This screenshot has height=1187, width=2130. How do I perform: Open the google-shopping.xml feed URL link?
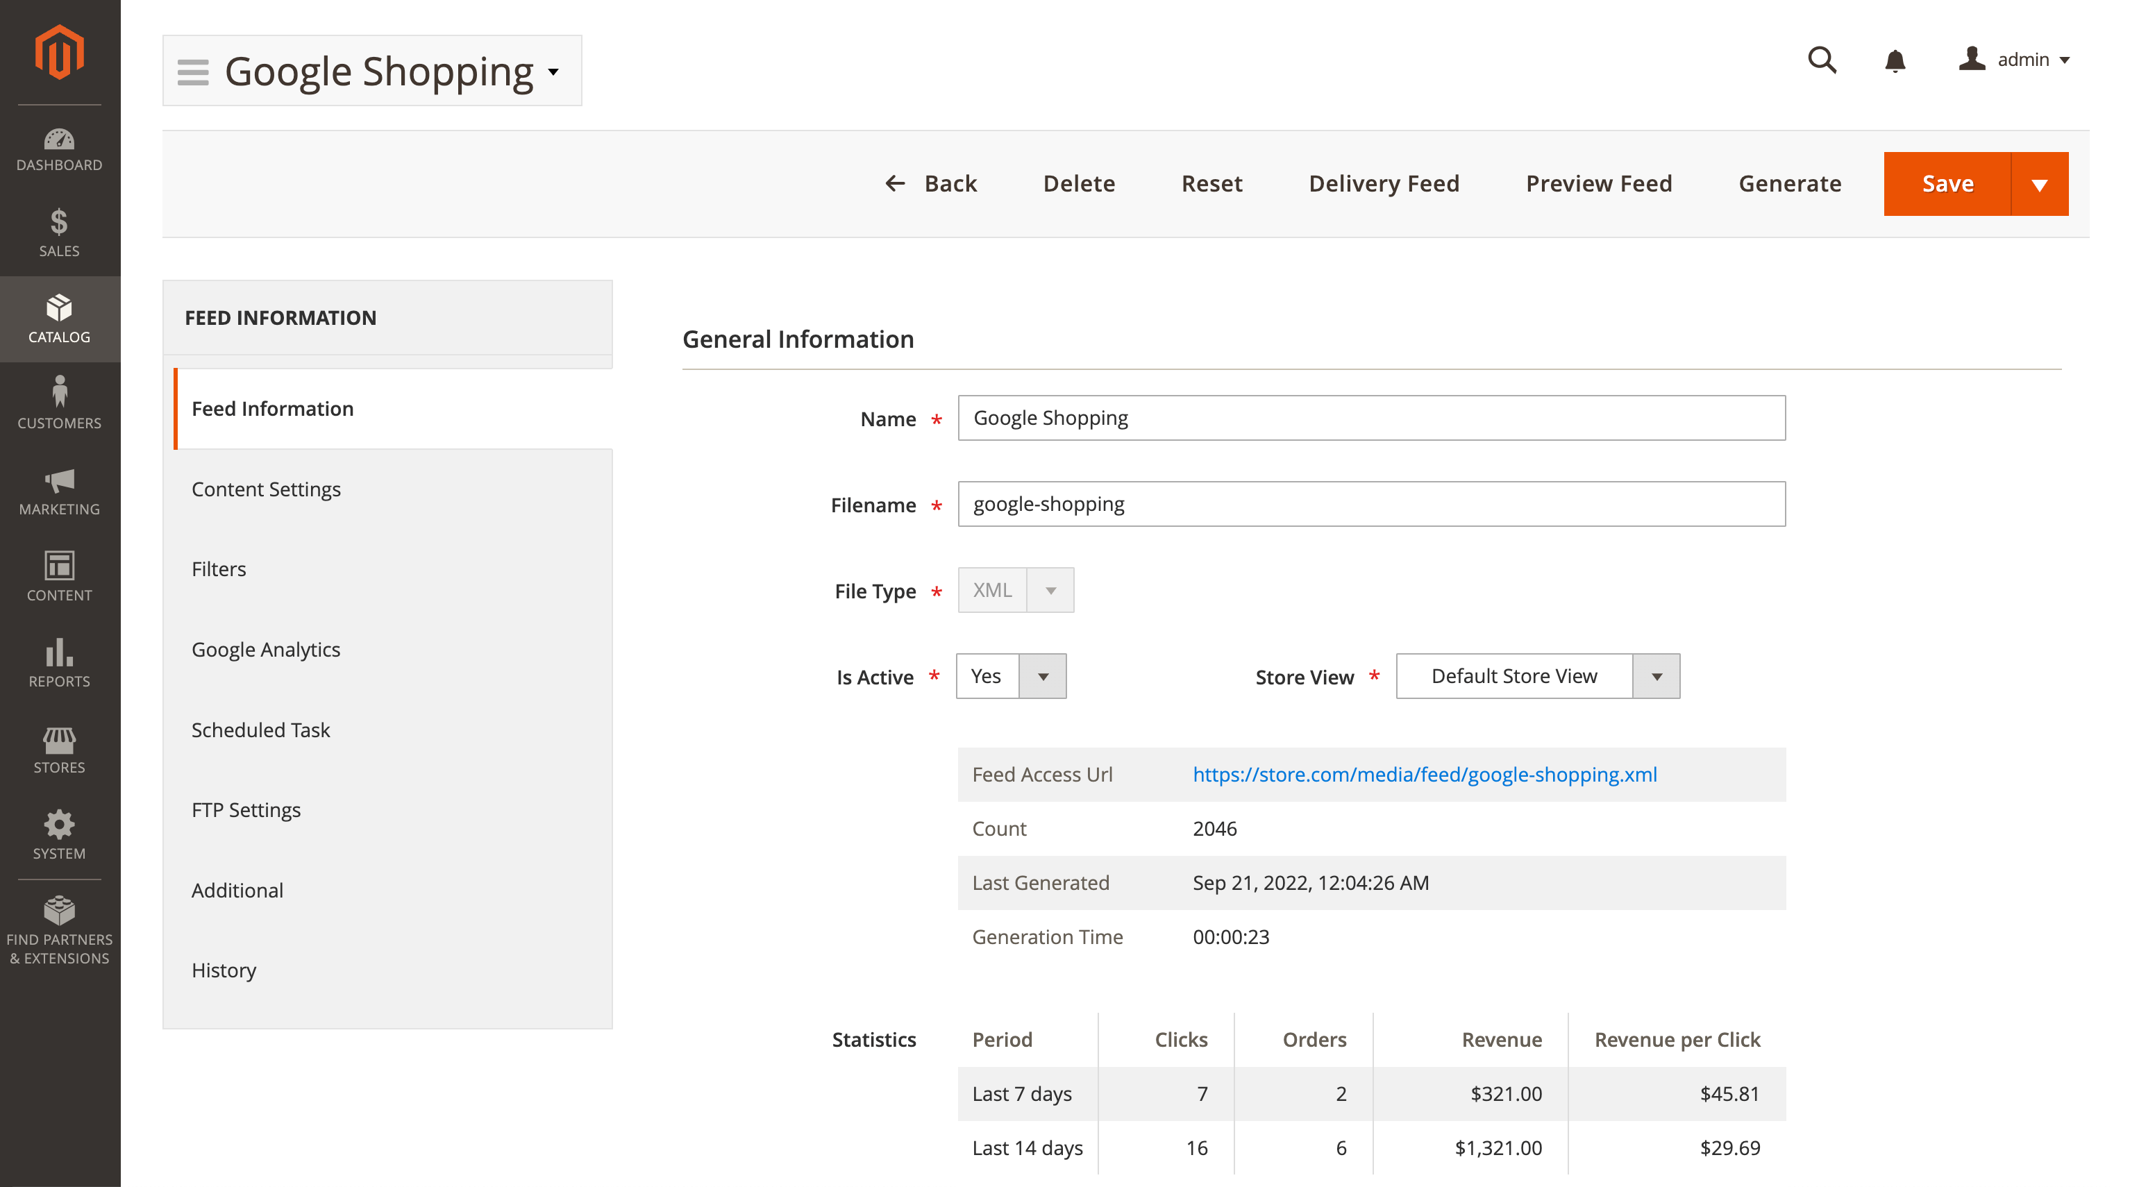pyautogui.click(x=1425, y=775)
